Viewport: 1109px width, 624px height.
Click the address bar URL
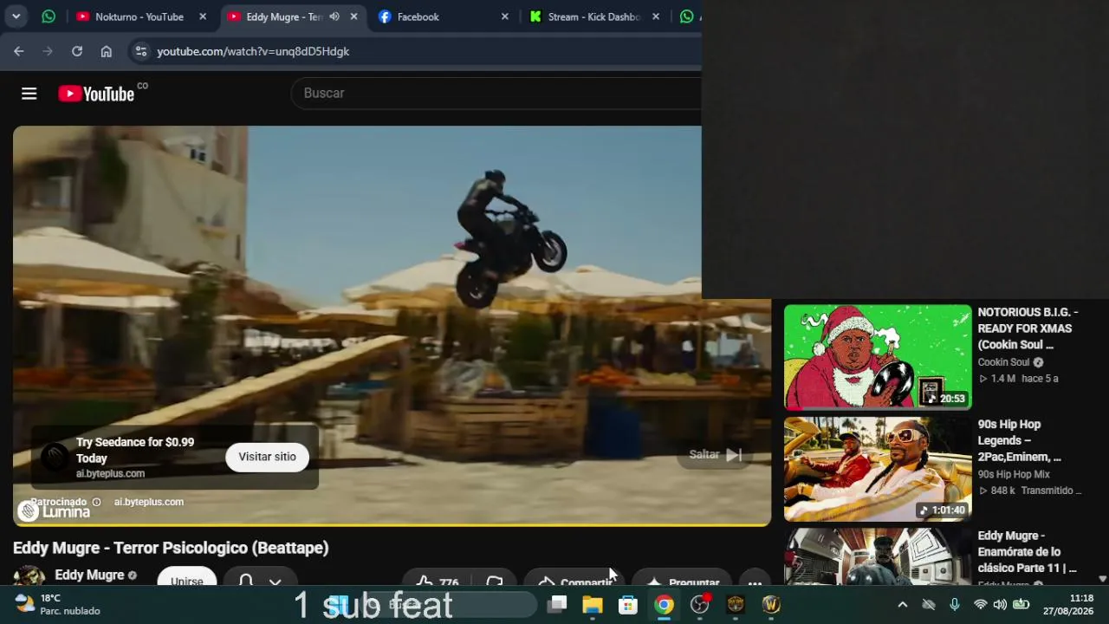click(253, 51)
